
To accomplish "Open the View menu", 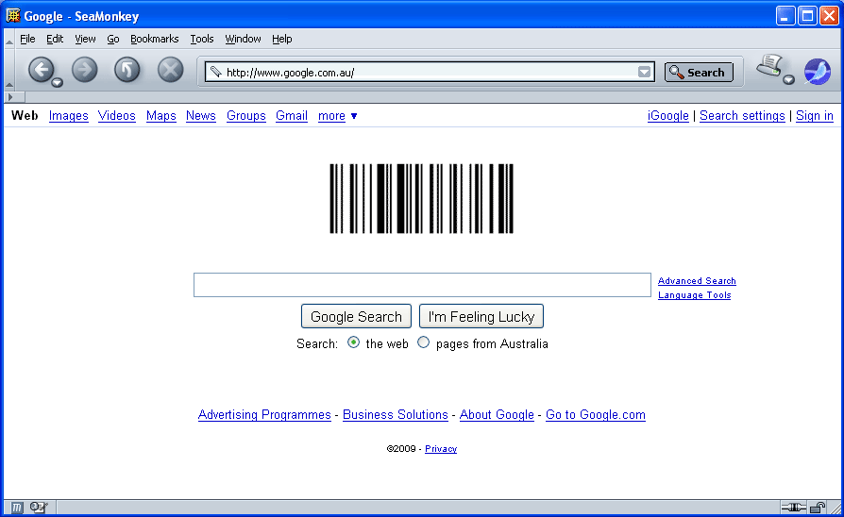I will [x=85, y=39].
